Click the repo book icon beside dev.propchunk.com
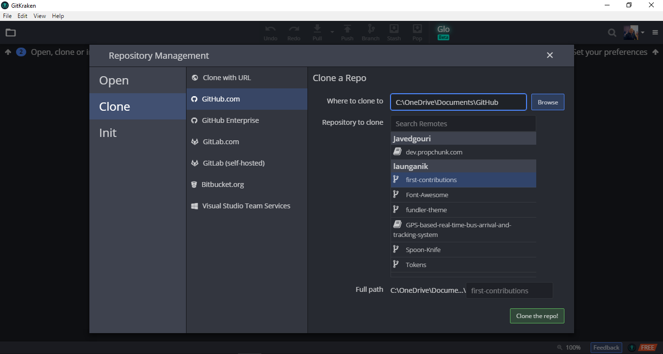 click(397, 152)
